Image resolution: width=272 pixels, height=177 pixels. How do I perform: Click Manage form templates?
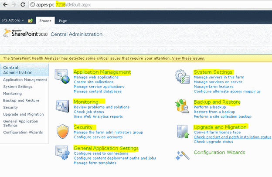tap(95, 163)
